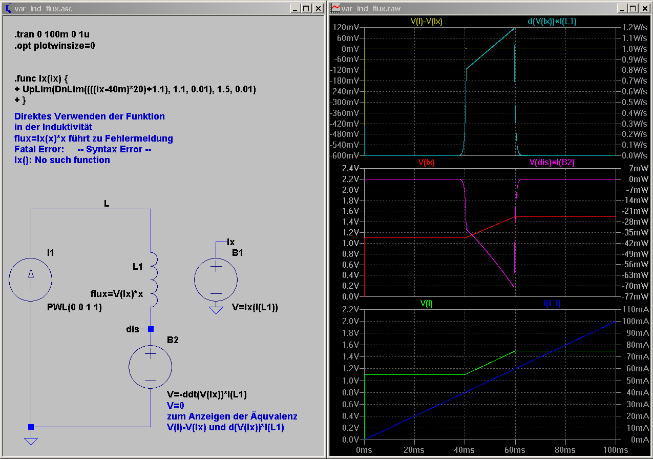Click comment 'lx(): No such function'

coord(62,160)
